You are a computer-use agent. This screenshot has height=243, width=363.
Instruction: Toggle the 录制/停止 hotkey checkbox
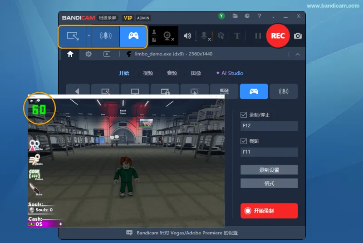pyautogui.click(x=244, y=115)
